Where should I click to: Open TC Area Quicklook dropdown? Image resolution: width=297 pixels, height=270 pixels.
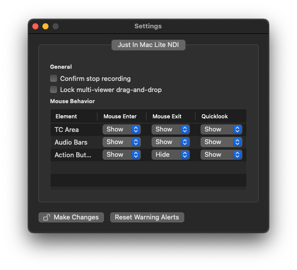[x=221, y=129]
